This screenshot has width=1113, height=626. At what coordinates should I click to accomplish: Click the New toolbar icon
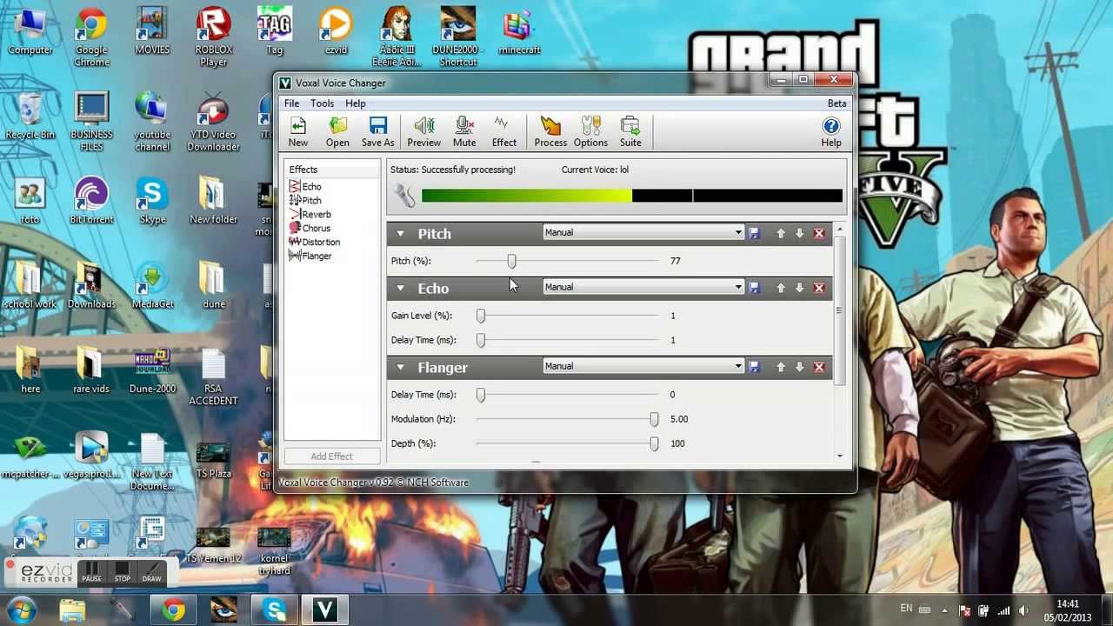(298, 131)
